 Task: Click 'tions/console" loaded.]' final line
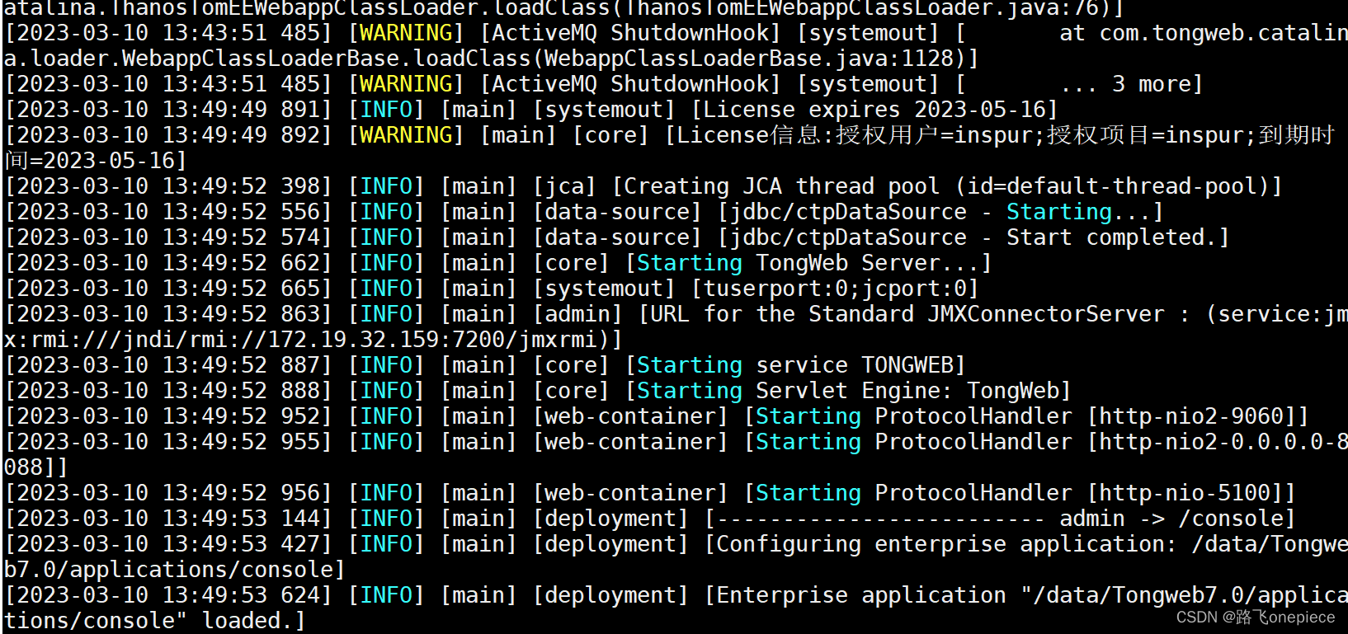click(155, 621)
